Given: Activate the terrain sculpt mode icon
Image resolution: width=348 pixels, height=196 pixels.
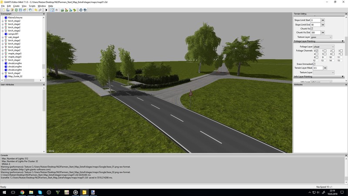Looking at the screenshot, I should (62, 10).
